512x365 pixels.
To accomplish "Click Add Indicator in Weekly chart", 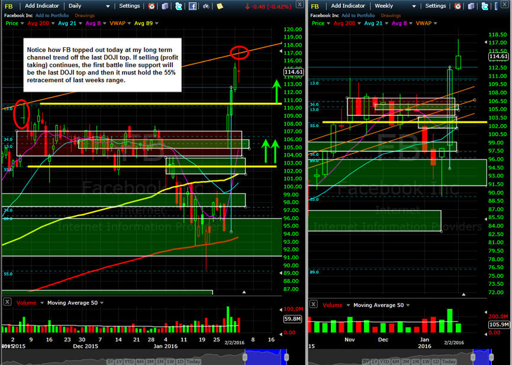I will tap(348, 6).
